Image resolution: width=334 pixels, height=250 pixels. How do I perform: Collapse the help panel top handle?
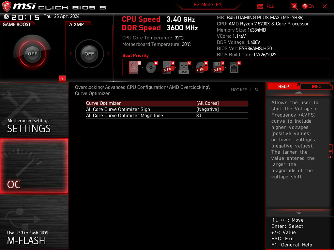coord(299,92)
